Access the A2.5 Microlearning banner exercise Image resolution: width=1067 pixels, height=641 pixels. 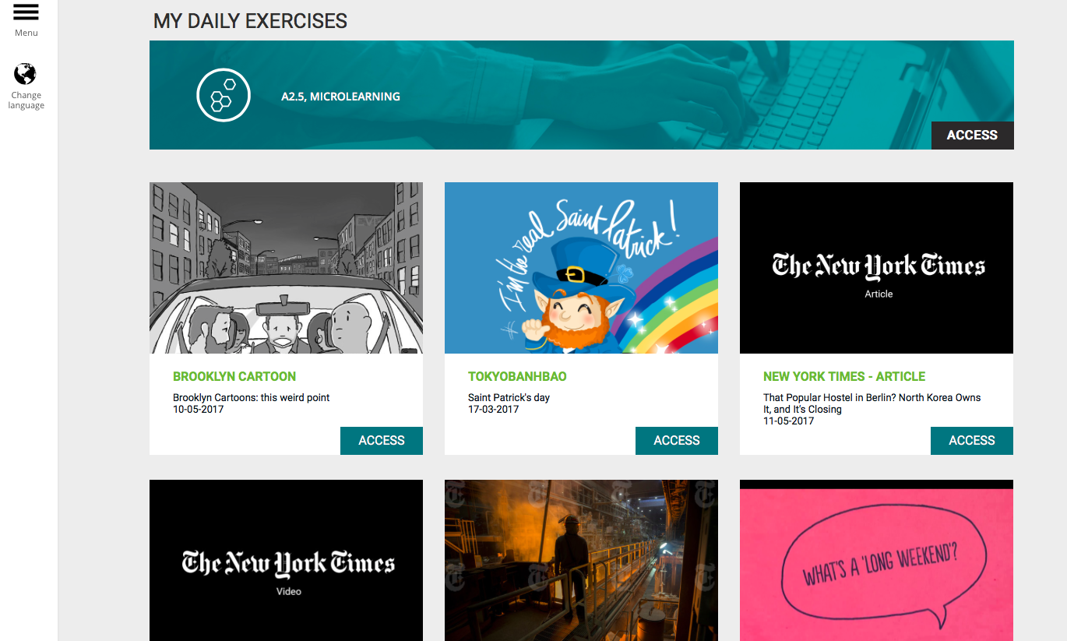[972, 136]
